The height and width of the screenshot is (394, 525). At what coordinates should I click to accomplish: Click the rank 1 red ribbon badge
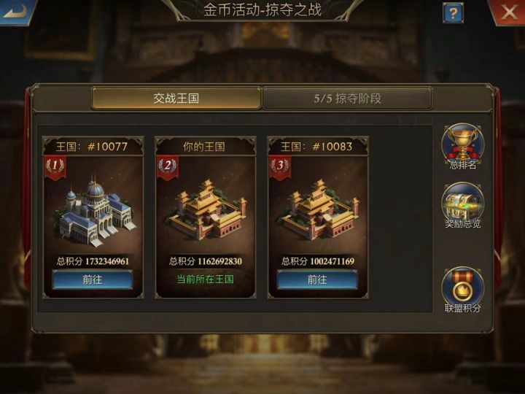pyautogui.click(x=55, y=166)
